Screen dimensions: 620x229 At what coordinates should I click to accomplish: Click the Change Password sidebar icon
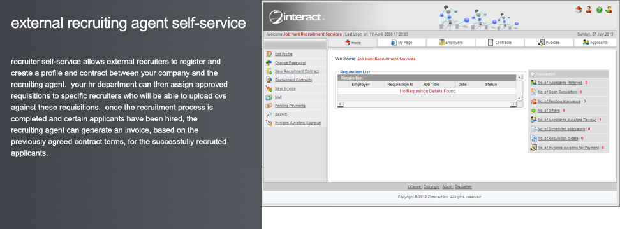pyautogui.click(x=269, y=63)
